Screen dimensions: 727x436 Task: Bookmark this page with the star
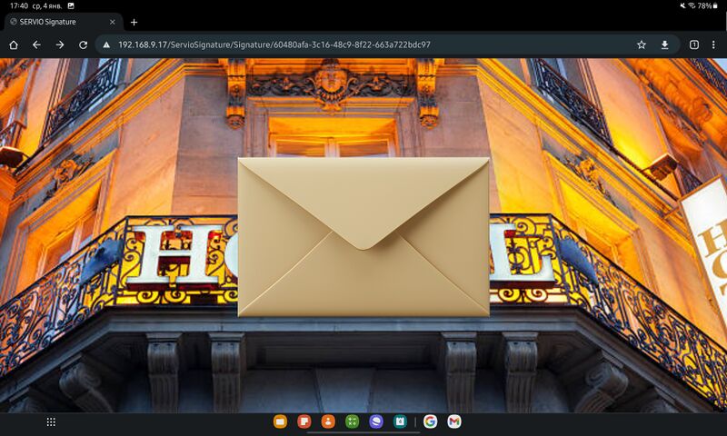point(642,45)
